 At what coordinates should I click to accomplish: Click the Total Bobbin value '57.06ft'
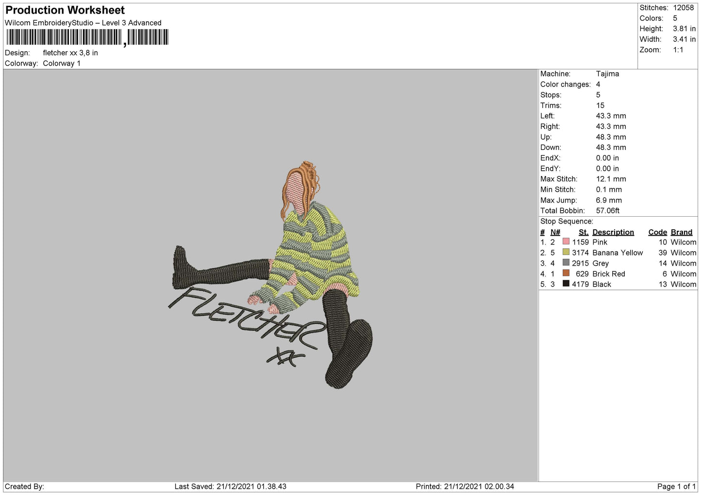[608, 211]
